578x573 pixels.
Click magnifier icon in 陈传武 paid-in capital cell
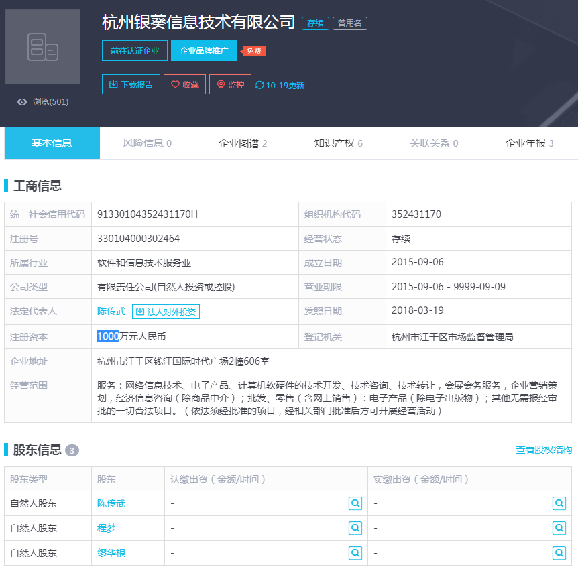559,503
